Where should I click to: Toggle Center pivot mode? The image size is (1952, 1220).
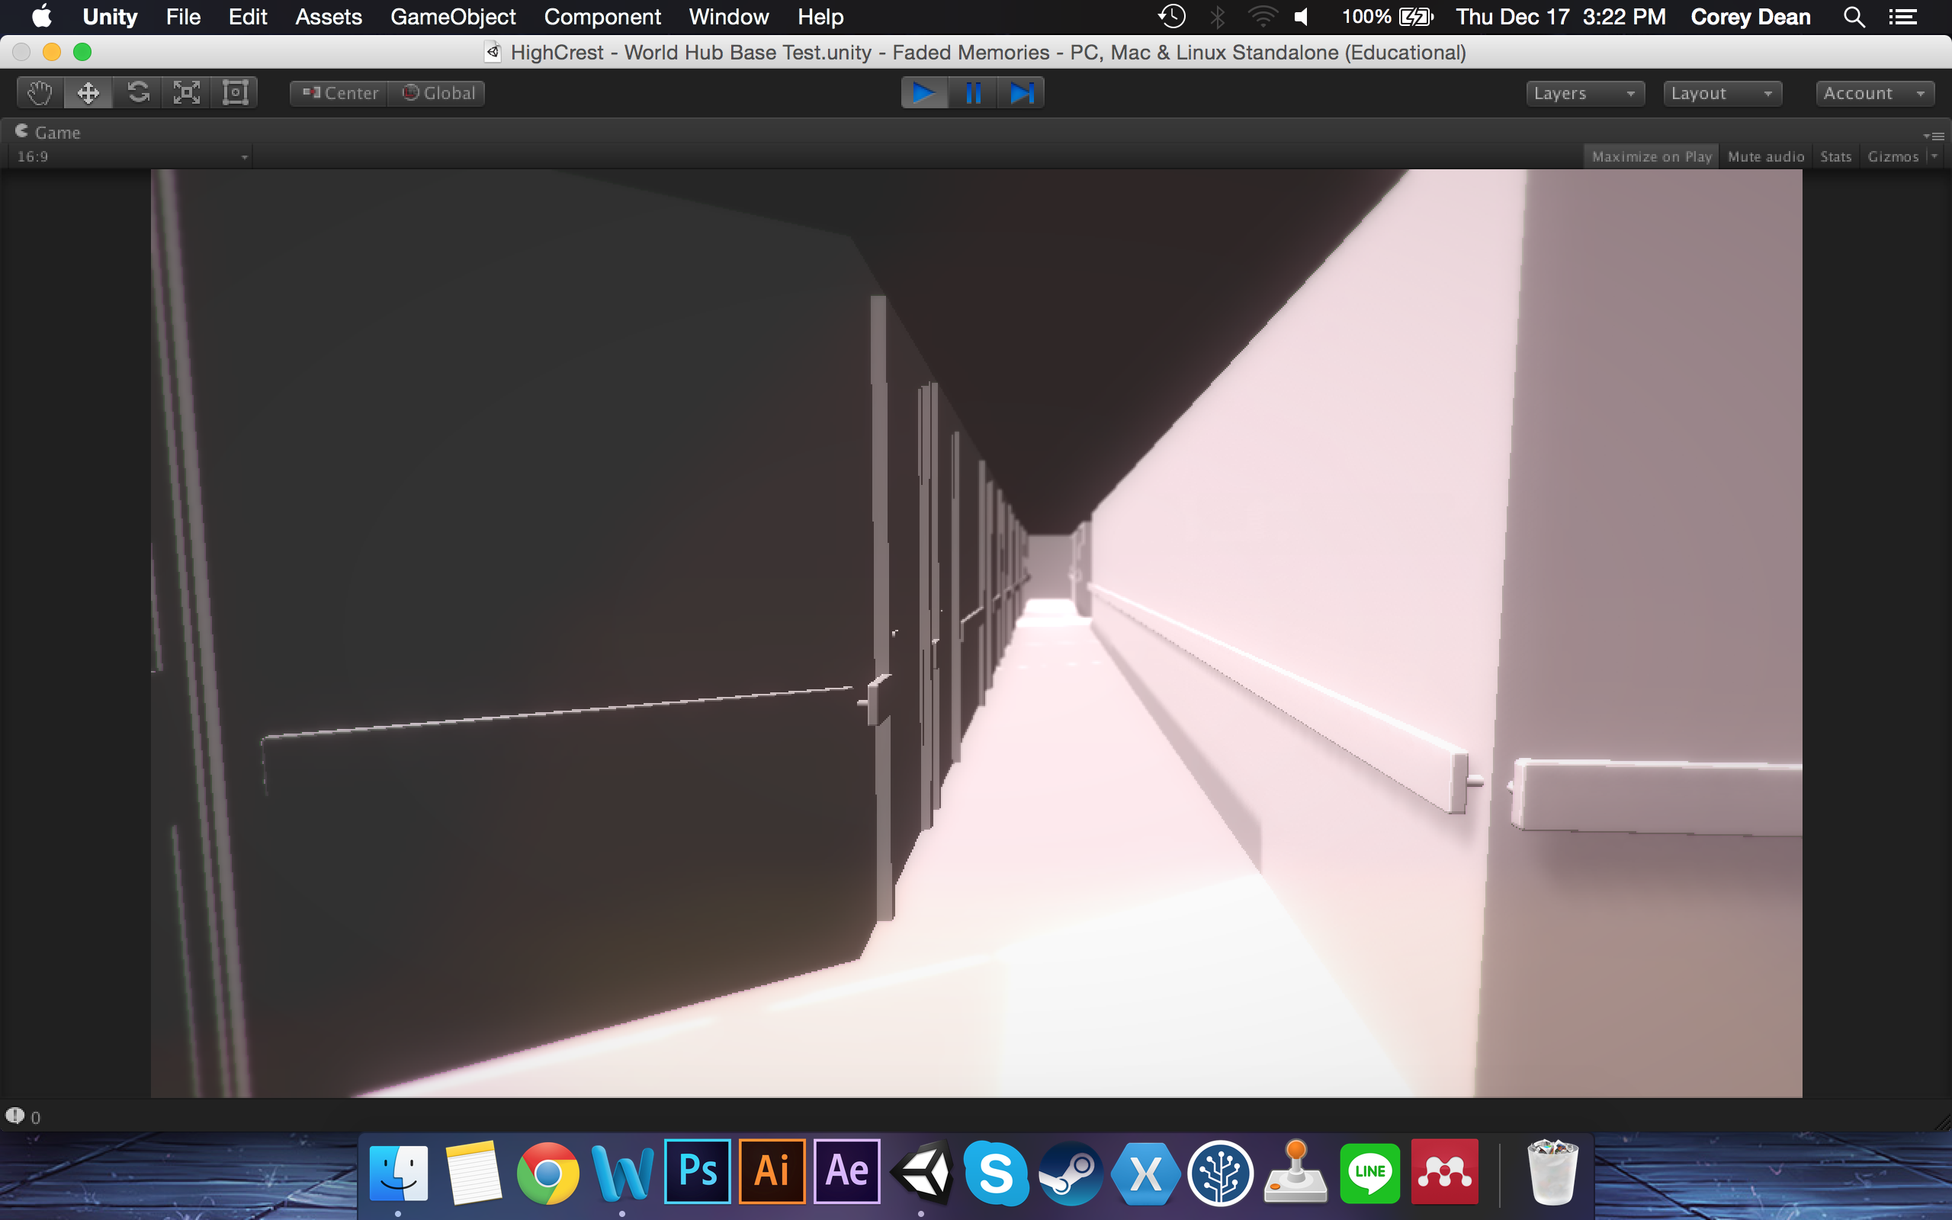[x=339, y=93]
